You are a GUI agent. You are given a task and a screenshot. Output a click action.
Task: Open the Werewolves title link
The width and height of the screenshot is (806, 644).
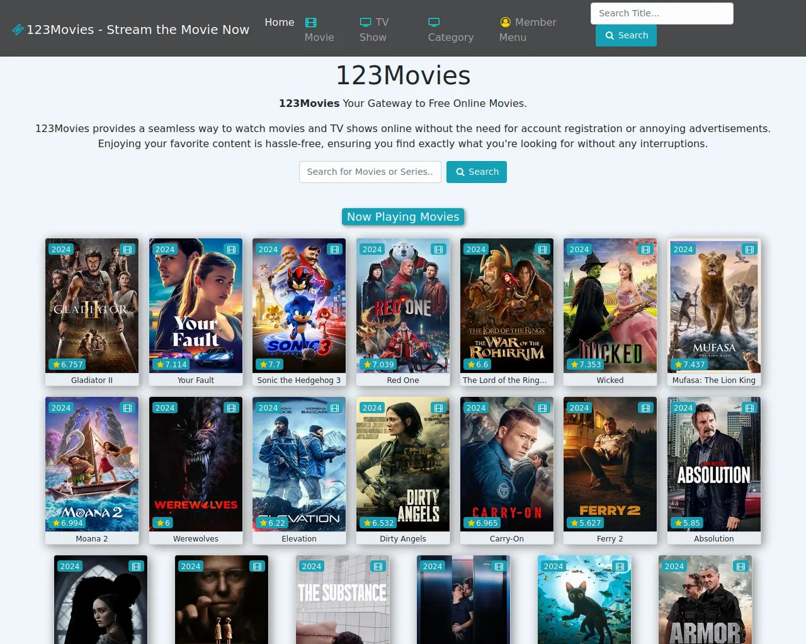click(x=196, y=539)
